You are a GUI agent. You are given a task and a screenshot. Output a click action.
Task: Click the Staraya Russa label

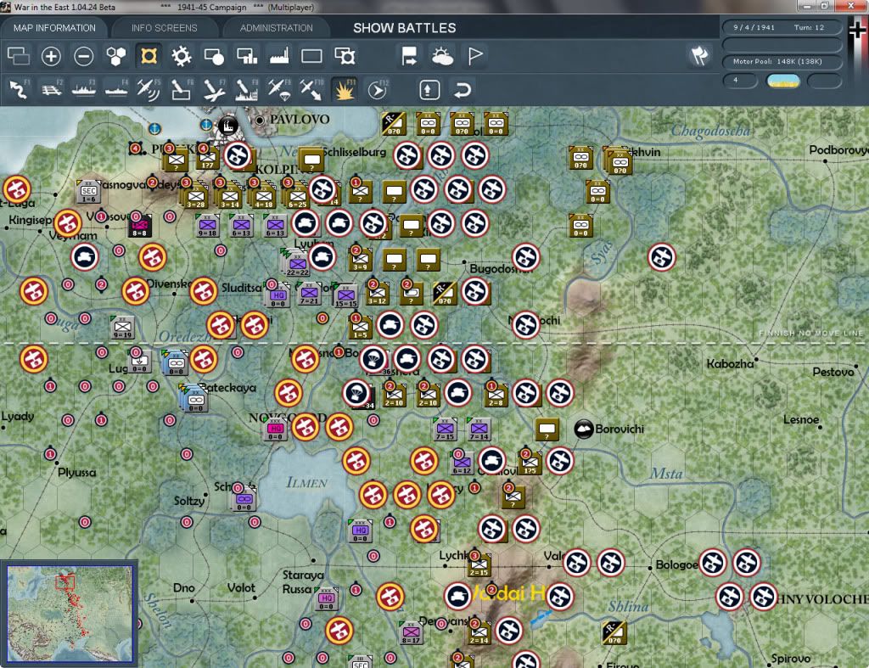click(x=303, y=581)
